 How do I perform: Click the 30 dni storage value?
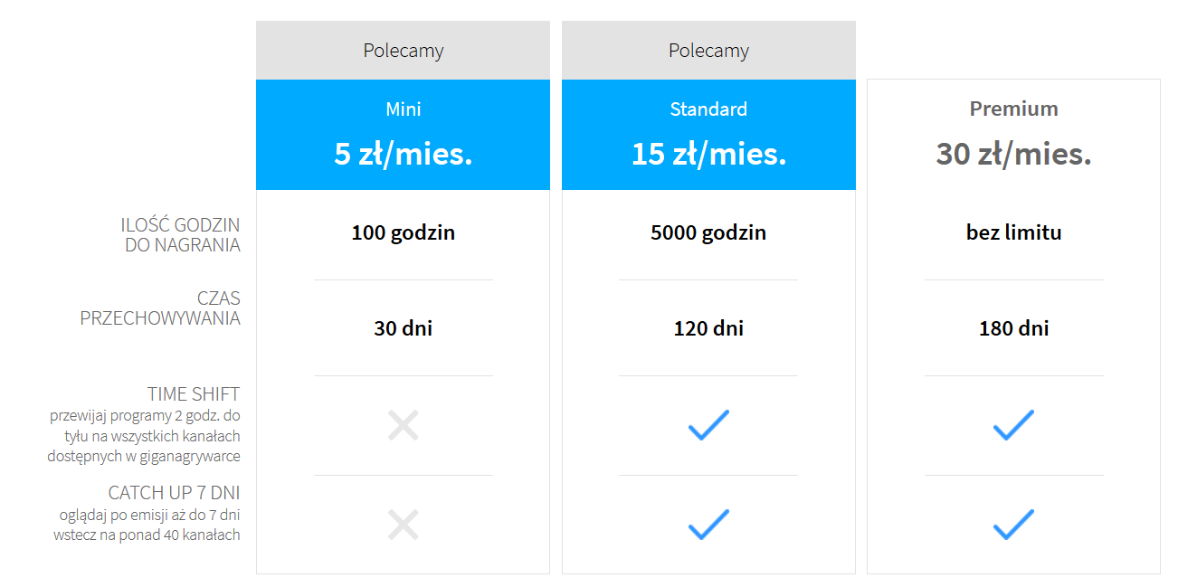tap(403, 328)
